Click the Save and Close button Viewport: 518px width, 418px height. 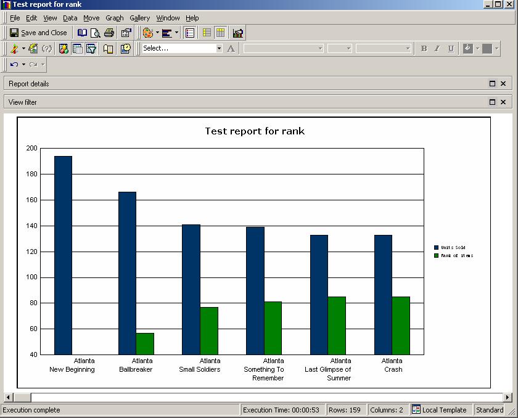click(x=37, y=33)
